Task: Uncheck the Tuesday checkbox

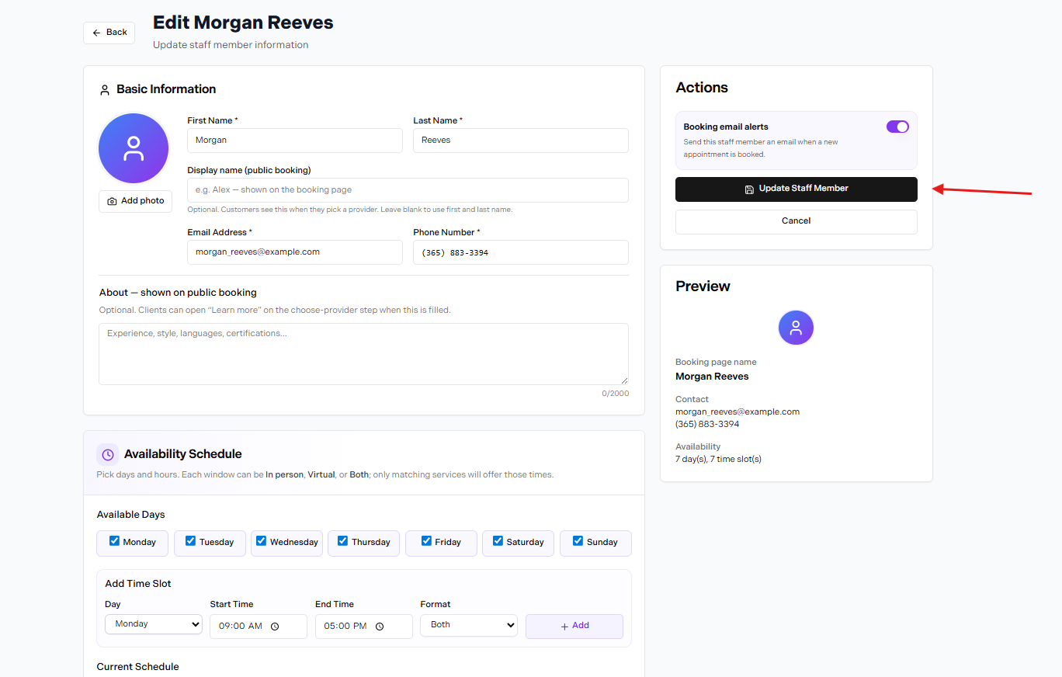Action: pyautogui.click(x=191, y=541)
